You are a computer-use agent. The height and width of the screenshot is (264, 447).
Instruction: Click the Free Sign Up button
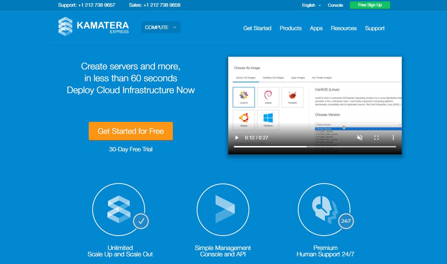370,5
